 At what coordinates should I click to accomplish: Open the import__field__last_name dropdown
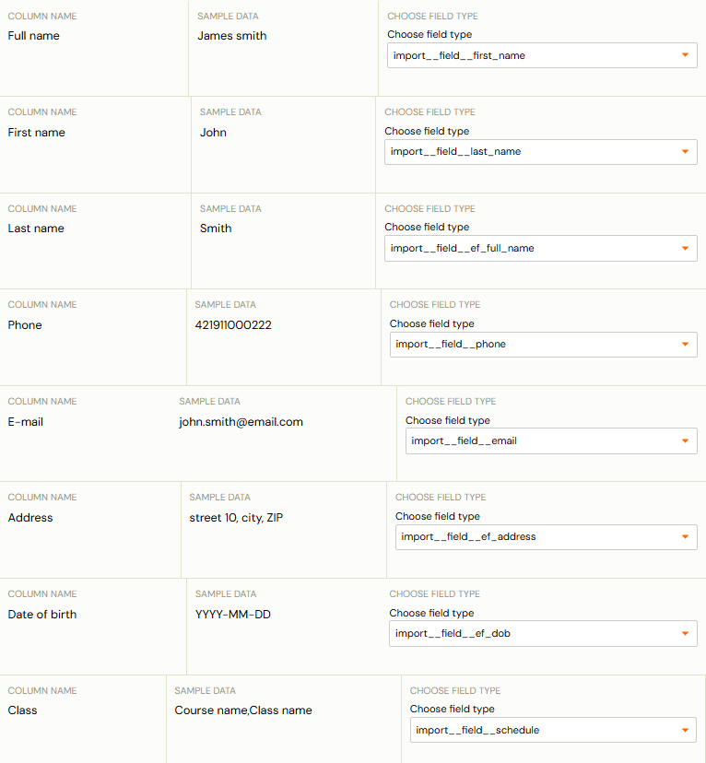point(541,152)
